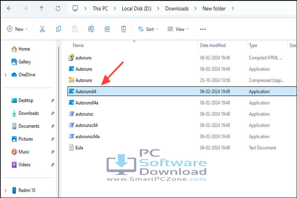The height and width of the screenshot is (198, 297).
Task: Unpin Music using its pin icon
Action: (x=53, y=152)
